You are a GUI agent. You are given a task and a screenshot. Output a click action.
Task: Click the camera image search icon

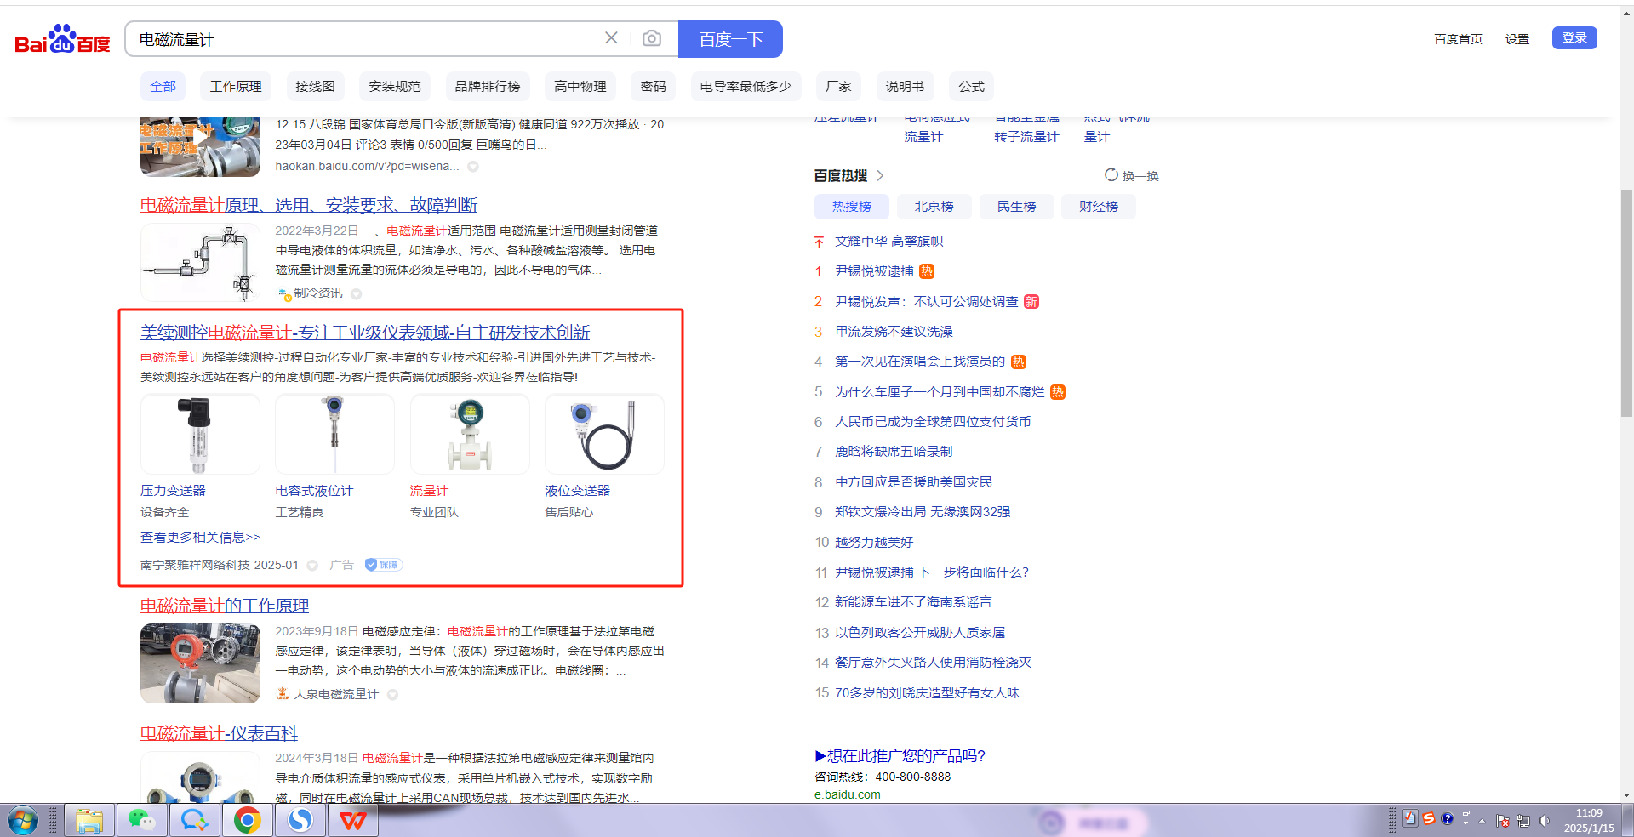coord(651,38)
